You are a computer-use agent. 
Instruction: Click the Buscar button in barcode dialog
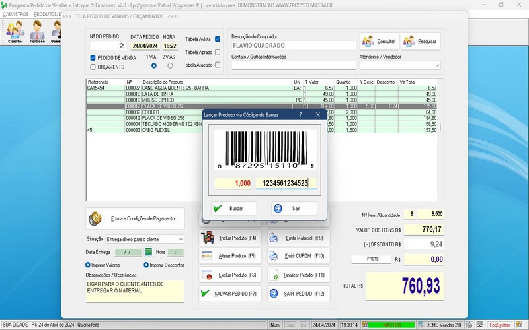(233, 209)
